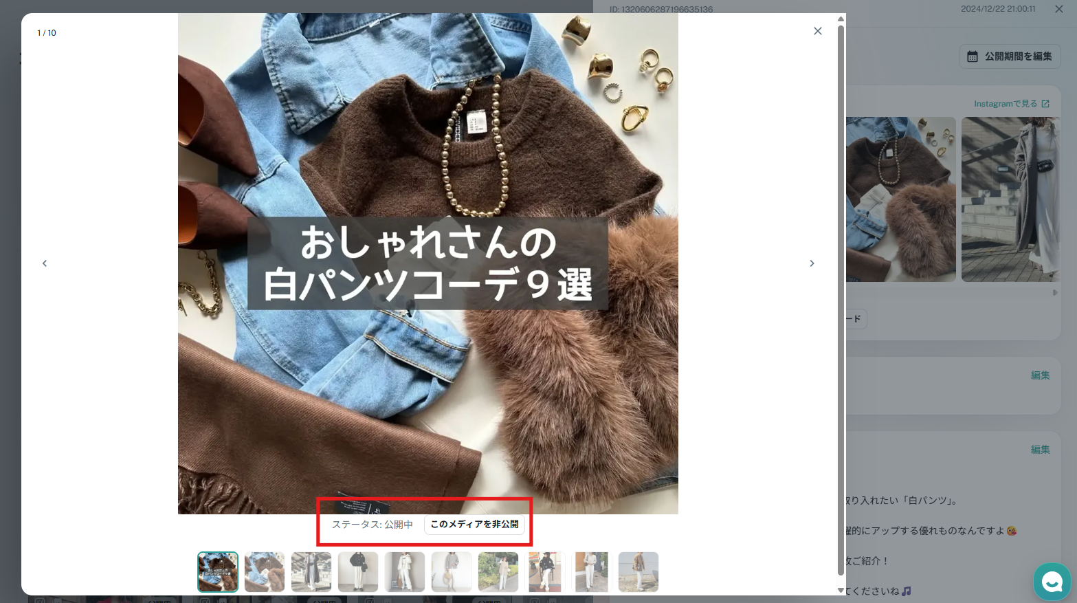Click the modal scrollbar down arrow
This screenshot has width=1077, height=603.
[841, 590]
